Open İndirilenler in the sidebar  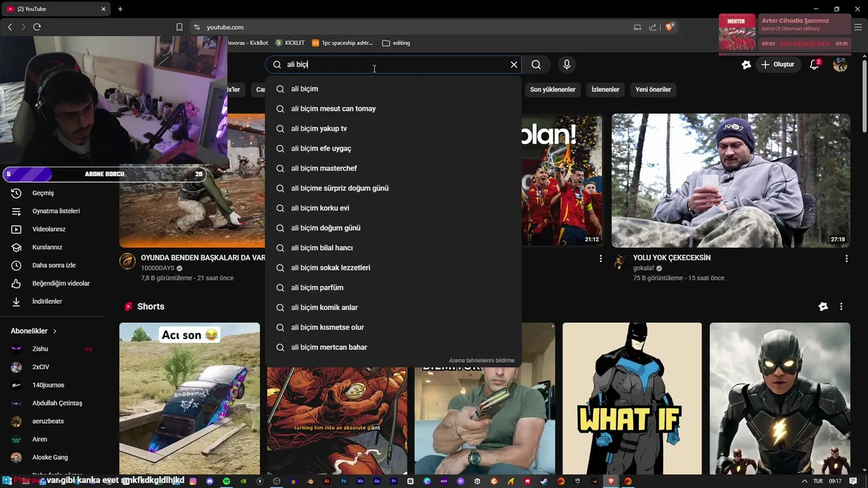click(47, 302)
